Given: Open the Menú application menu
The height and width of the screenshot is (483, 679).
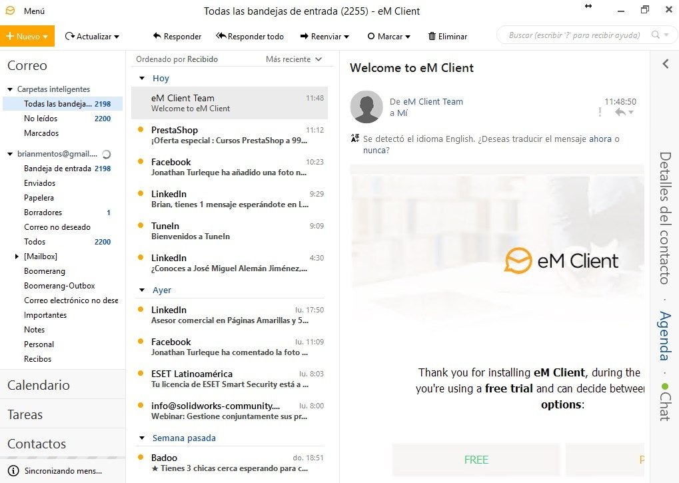Looking at the screenshot, I should click(34, 11).
